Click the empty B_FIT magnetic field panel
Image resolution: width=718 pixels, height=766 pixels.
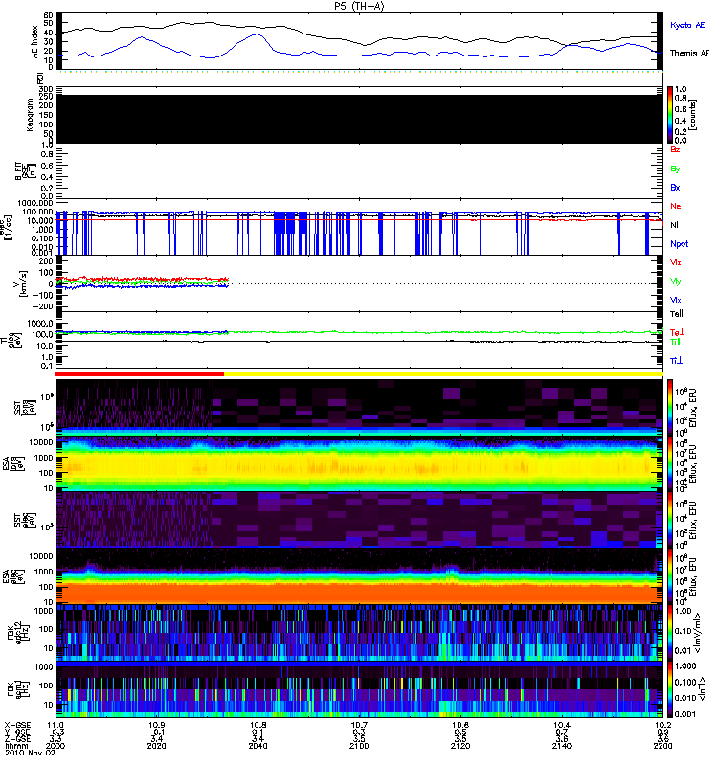click(360, 171)
